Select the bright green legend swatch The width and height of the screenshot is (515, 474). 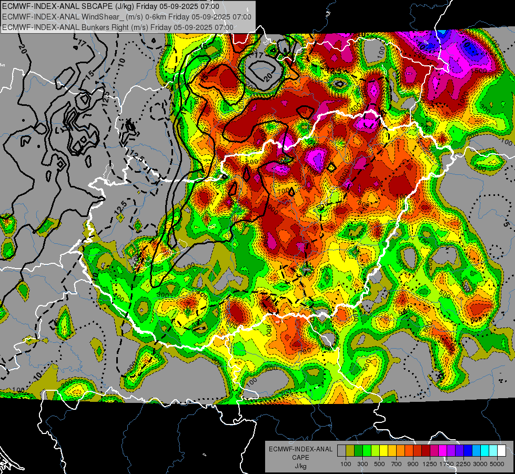[x=367, y=450]
